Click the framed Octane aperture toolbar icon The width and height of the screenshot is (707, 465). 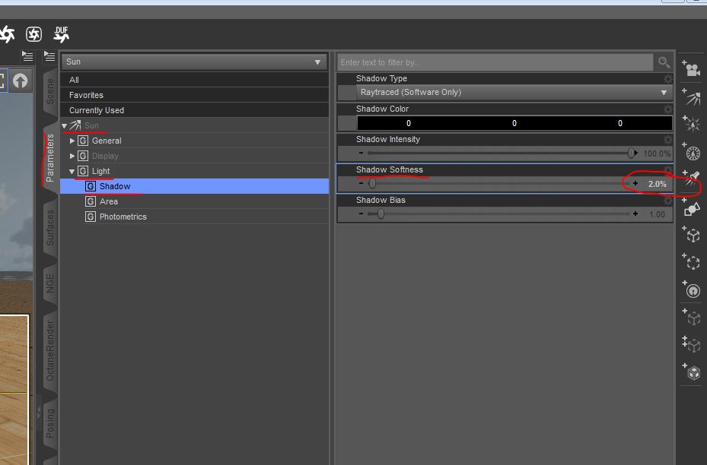pos(33,34)
